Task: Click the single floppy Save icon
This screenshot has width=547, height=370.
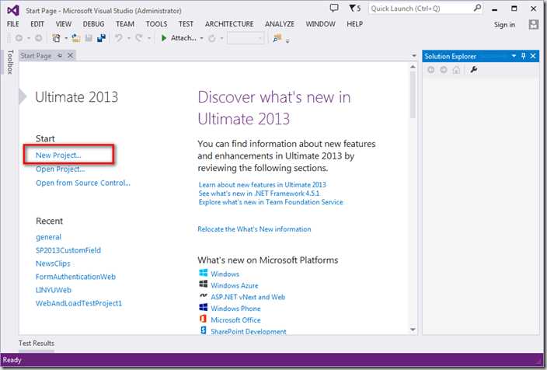Action: coord(89,38)
